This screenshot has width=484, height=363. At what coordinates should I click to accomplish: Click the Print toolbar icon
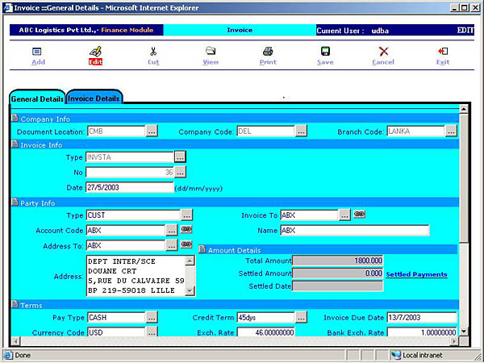coord(268,52)
